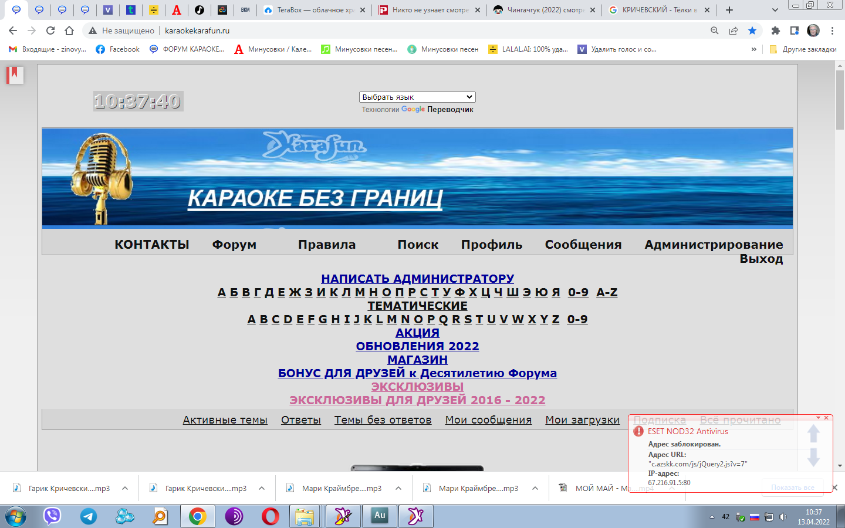
Task: Open the 'ТЕМАТИЧЕСКИЕ' link
Action: pos(418,306)
